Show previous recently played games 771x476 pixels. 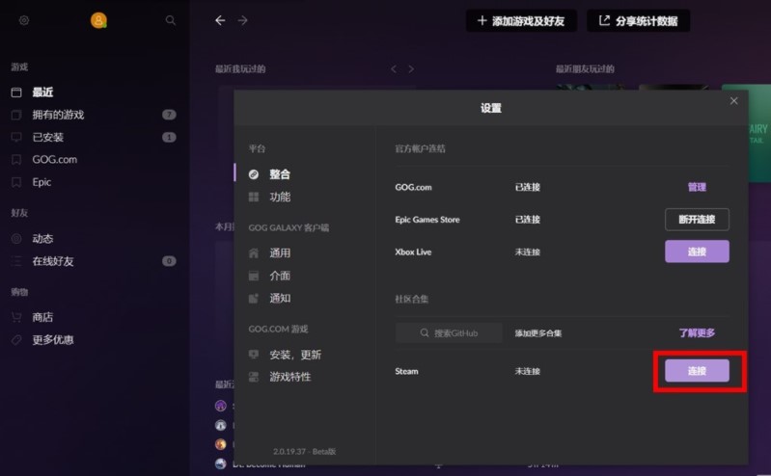pyautogui.click(x=394, y=68)
